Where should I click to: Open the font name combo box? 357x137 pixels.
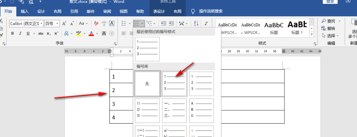coord(26,23)
